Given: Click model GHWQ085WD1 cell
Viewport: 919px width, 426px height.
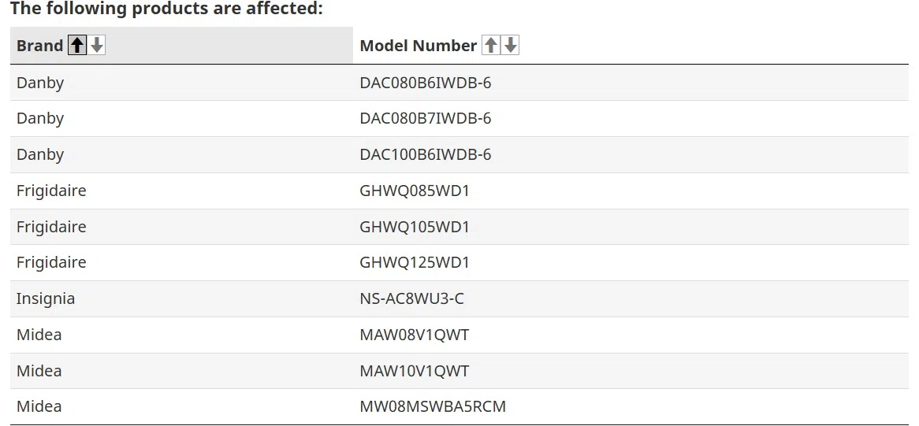Looking at the screenshot, I should [415, 191].
